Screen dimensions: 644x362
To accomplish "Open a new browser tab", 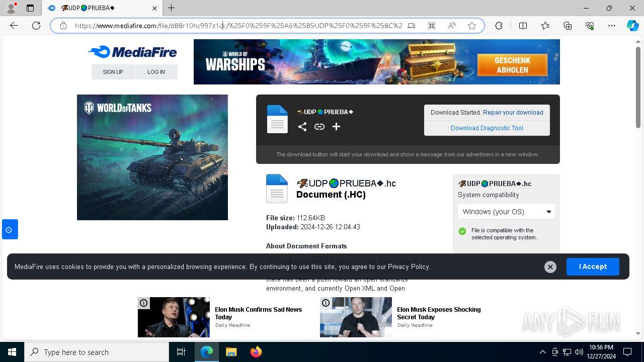I will [172, 8].
